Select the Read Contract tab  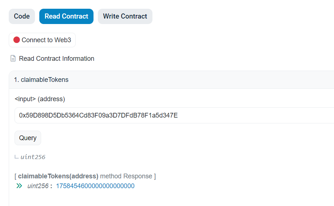tap(66, 16)
